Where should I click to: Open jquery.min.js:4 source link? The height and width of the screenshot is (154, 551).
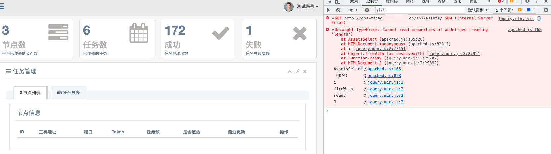click(x=516, y=19)
